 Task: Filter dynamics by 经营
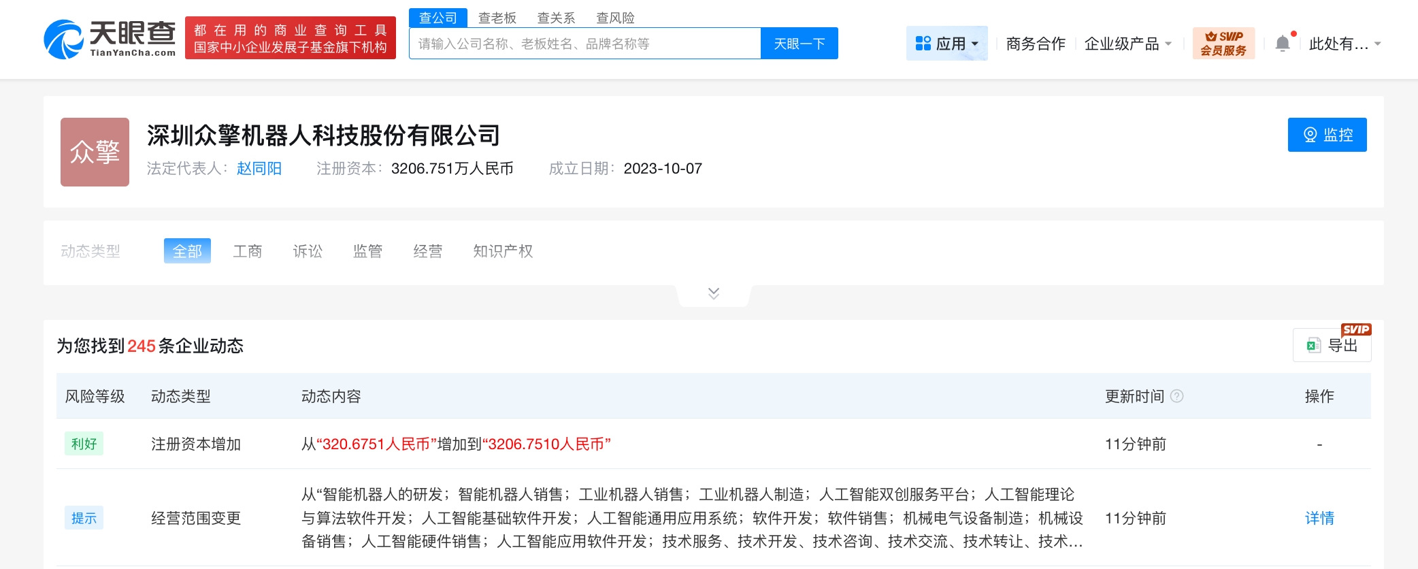(x=428, y=251)
